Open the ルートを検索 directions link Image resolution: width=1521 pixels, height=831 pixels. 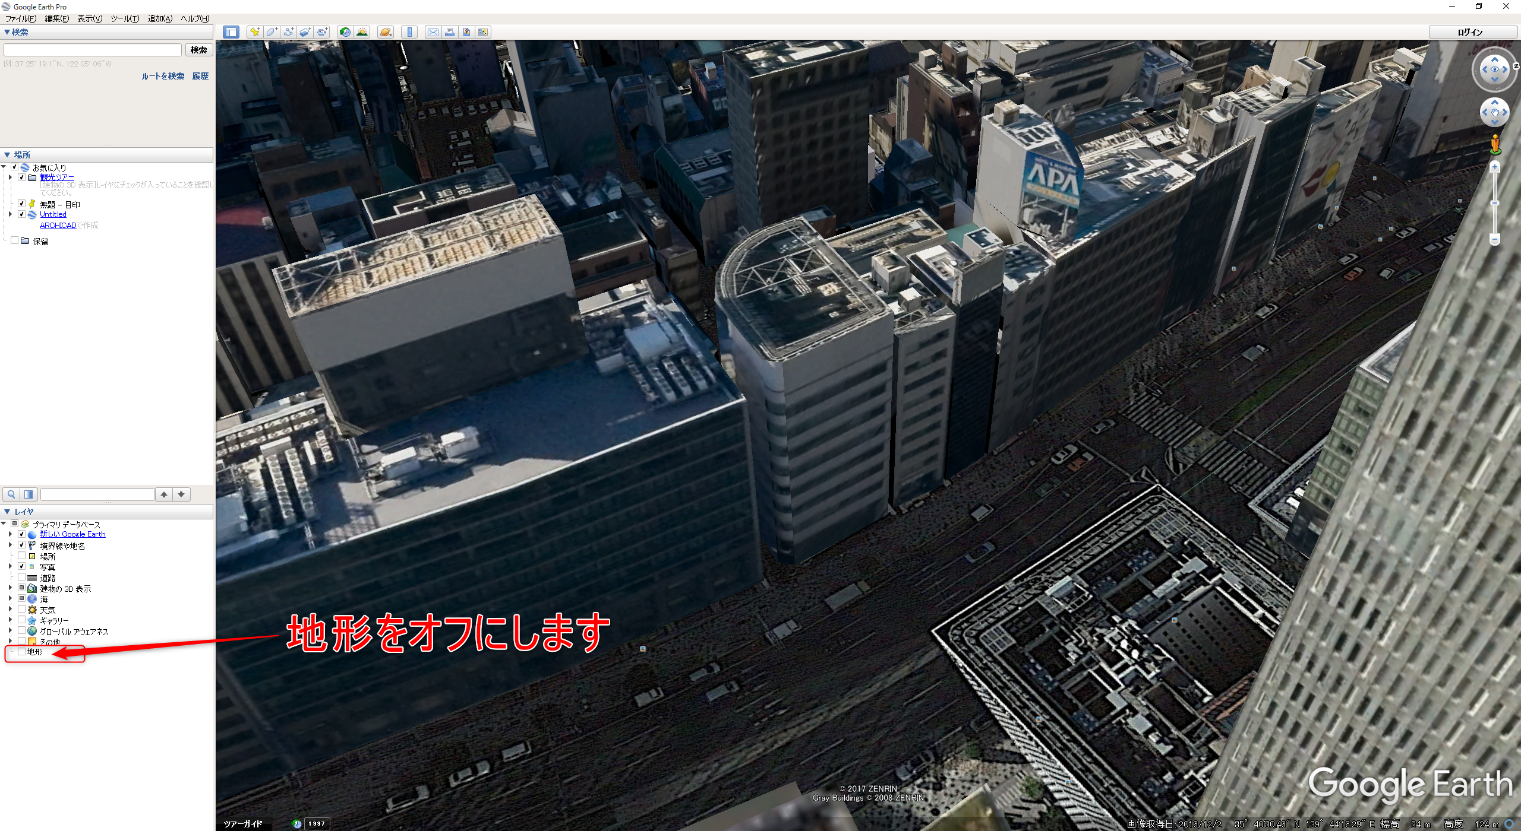(163, 76)
